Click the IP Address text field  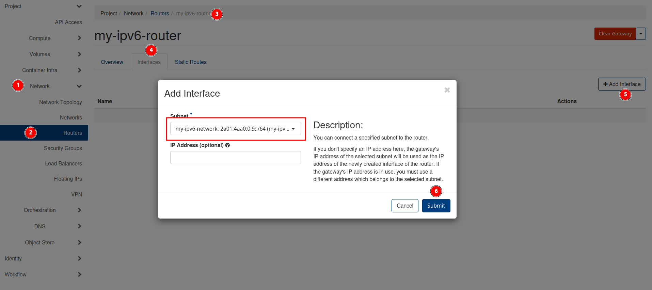pyautogui.click(x=235, y=158)
